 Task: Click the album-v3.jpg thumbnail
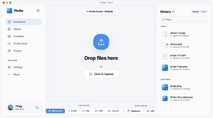[x=165, y=34]
